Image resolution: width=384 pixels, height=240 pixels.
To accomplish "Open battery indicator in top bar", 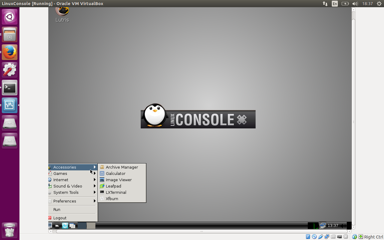I will [345, 4].
